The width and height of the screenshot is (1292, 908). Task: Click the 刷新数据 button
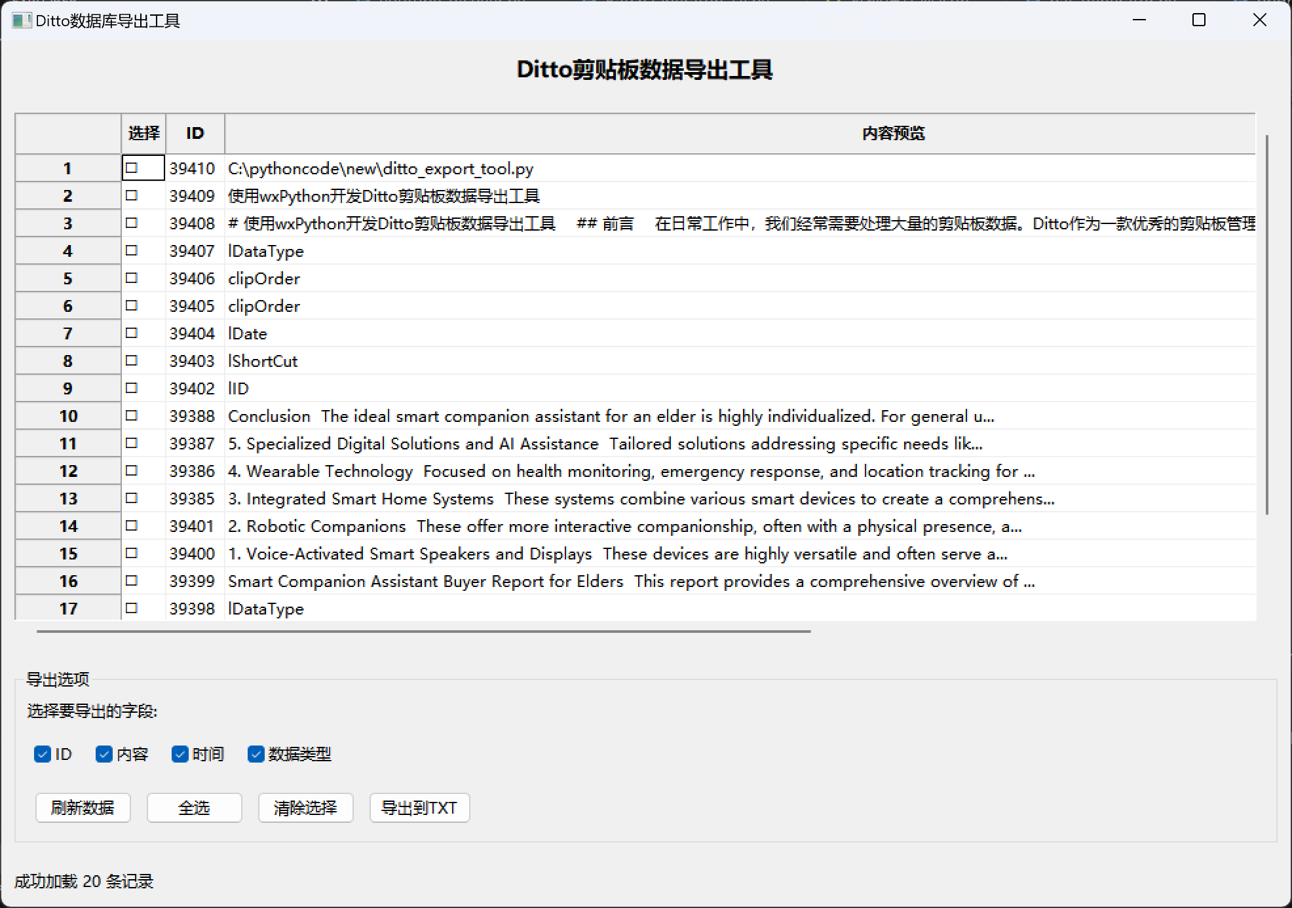coord(83,808)
